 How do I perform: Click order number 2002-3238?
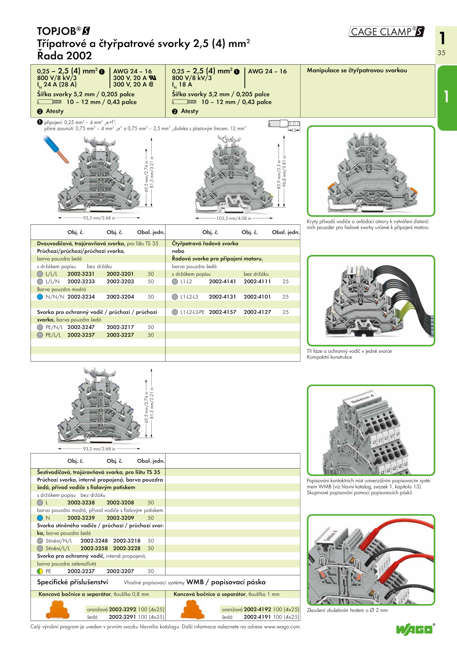[x=81, y=503]
